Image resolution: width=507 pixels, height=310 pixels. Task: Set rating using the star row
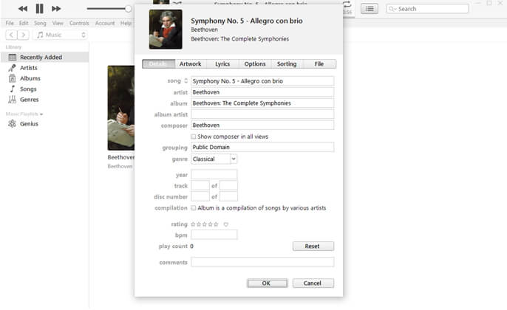(204, 224)
